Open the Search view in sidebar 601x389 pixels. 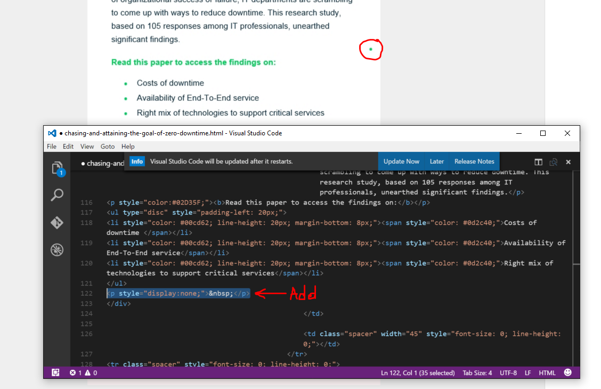(x=57, y=195)
